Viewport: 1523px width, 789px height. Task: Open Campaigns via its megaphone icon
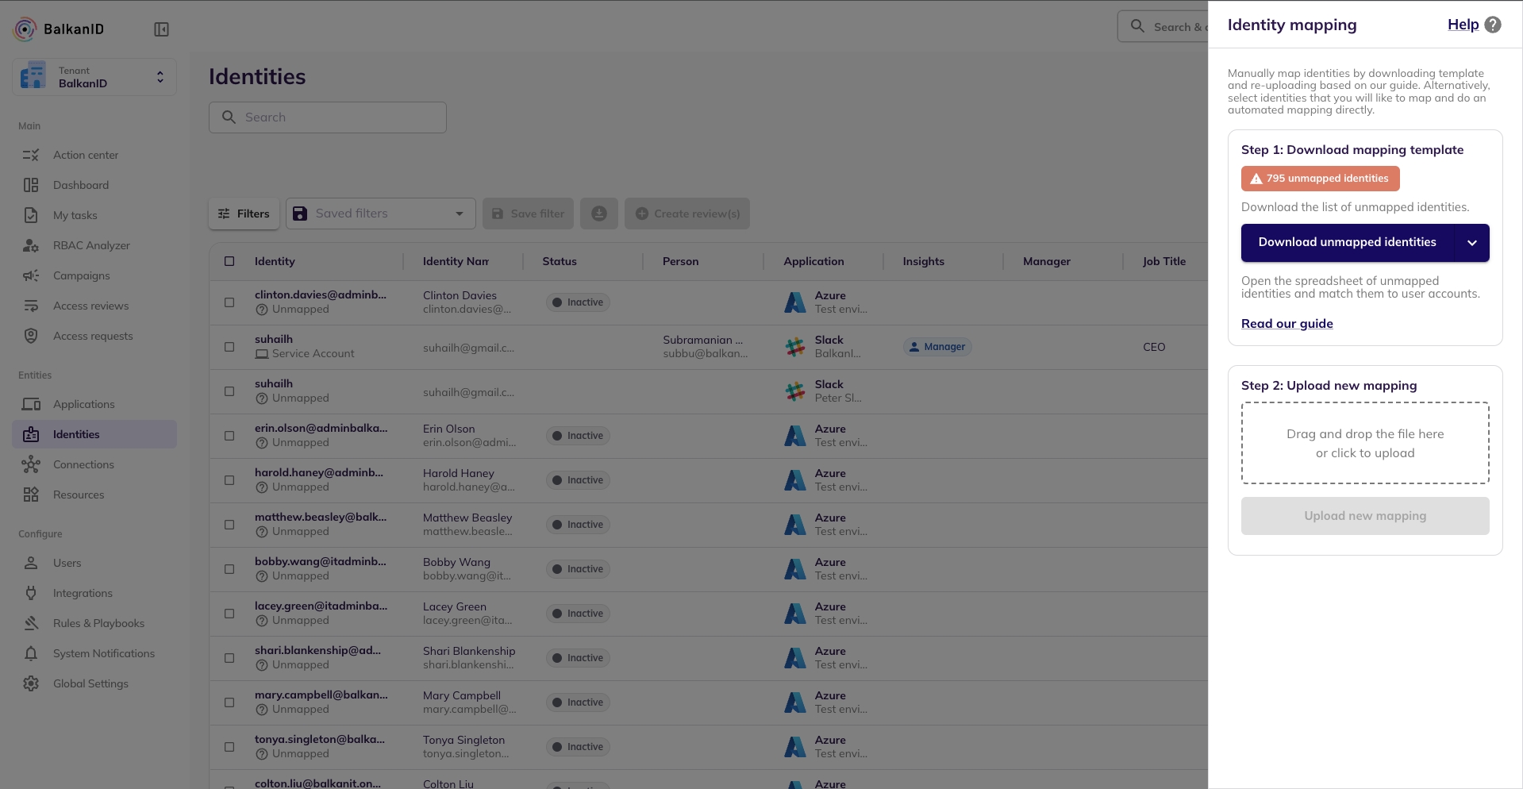tap(31, 275)
